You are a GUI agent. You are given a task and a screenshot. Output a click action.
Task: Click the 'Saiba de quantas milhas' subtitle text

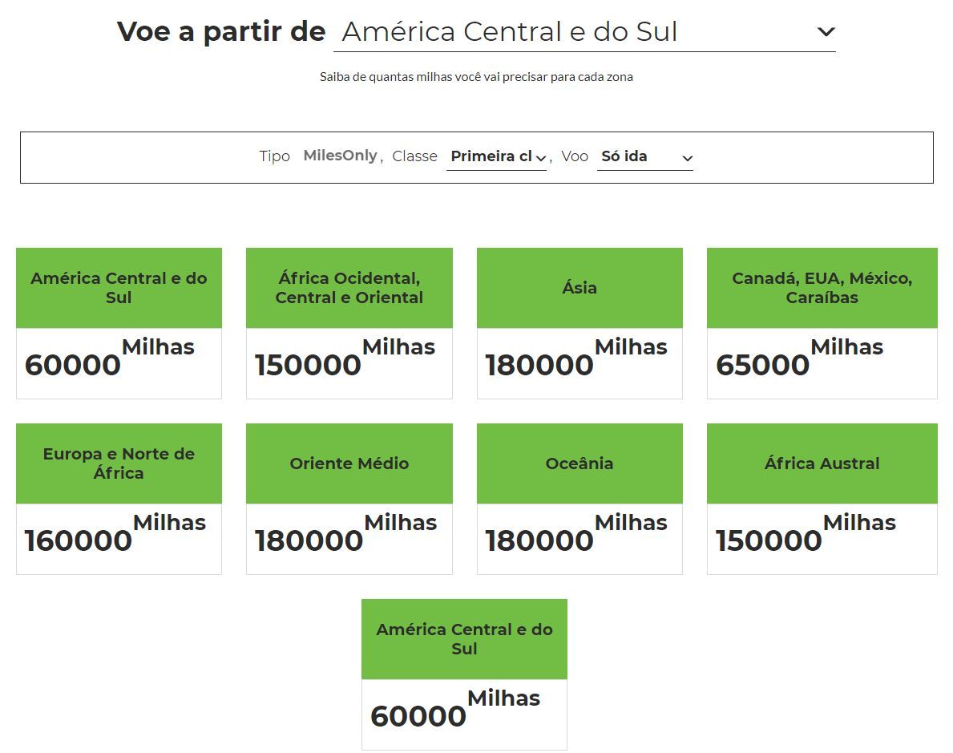click(476, 77)
